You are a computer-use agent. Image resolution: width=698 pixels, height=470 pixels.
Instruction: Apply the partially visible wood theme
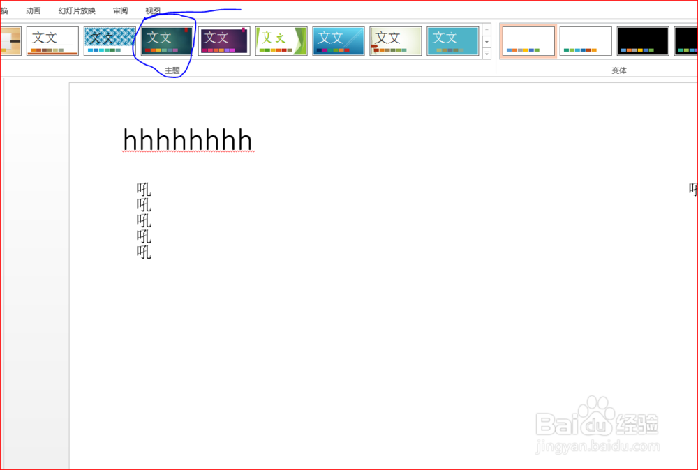(10, 41)
